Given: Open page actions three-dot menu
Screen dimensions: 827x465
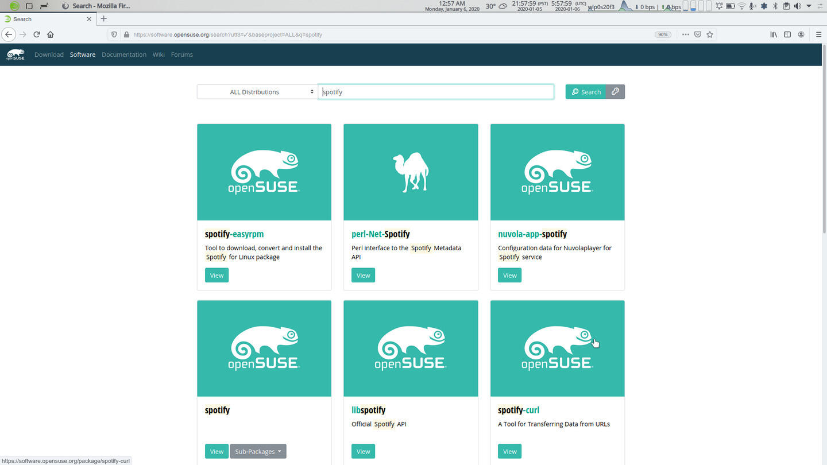Looking at the screenshot, I should coord(685,34).
